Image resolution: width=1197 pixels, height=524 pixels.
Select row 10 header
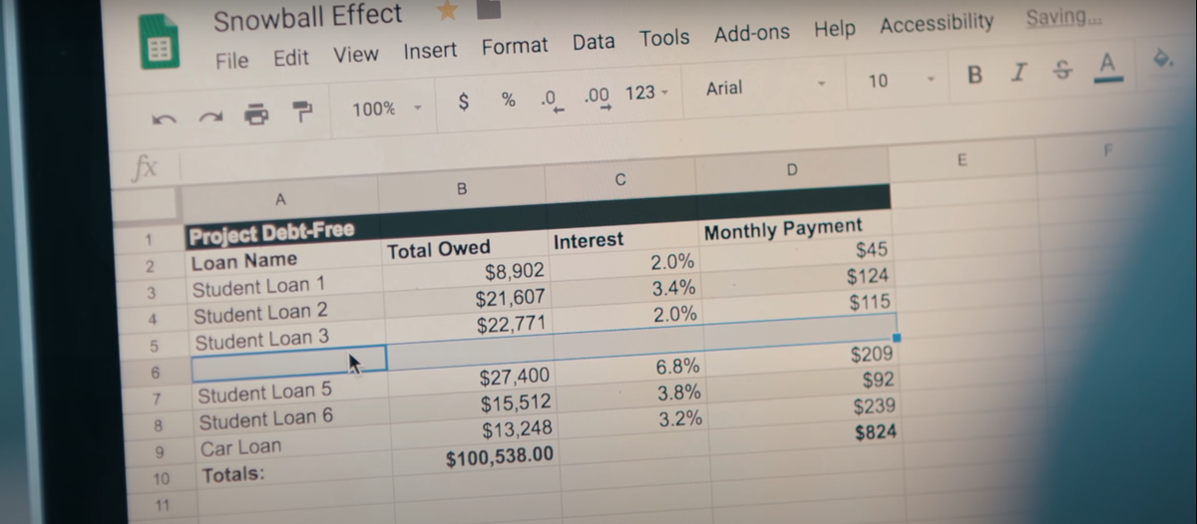click(x=161, y=479)
